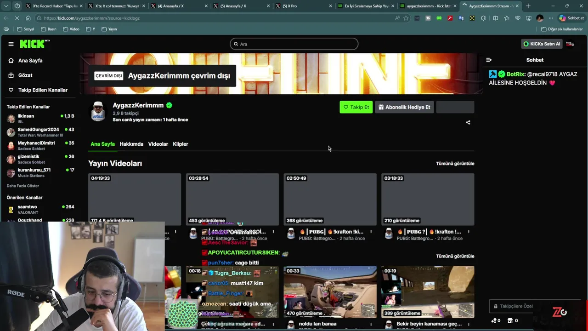588x331 pixels.
Task: Open the 00:33 clip thumbnail
Action: [330, 292]
